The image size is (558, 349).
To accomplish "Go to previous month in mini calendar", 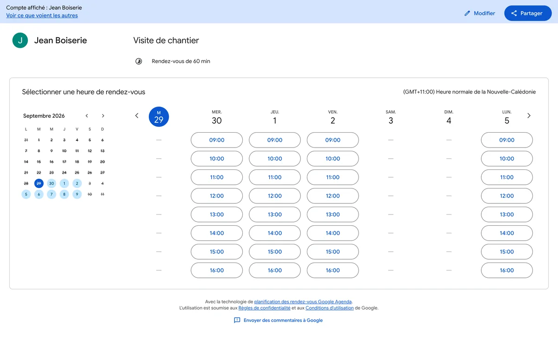I will click(x=86, y=116).
